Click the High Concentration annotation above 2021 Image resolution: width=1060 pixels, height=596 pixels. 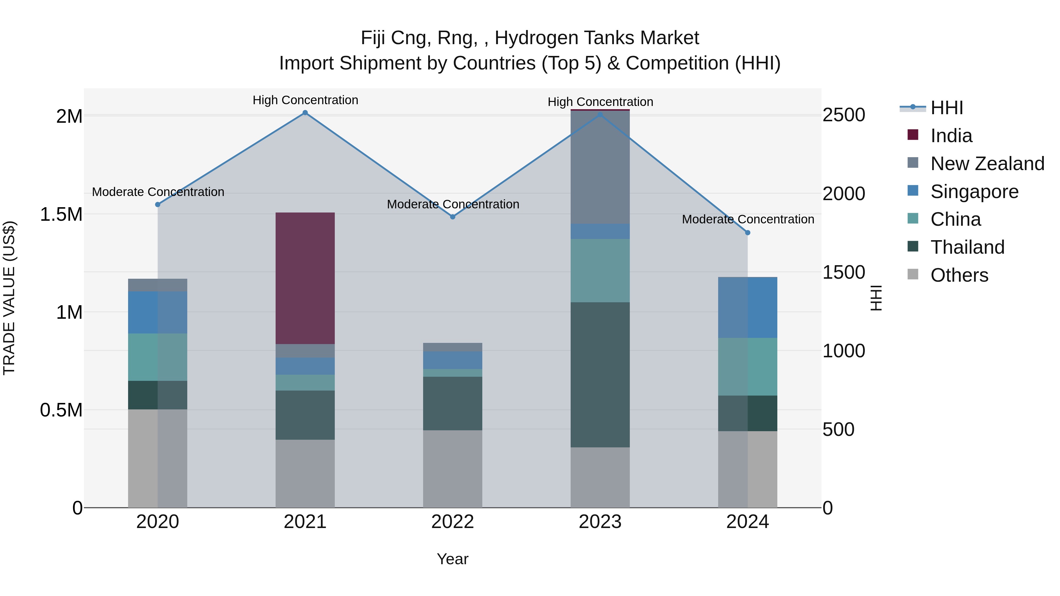pos(305,100)
